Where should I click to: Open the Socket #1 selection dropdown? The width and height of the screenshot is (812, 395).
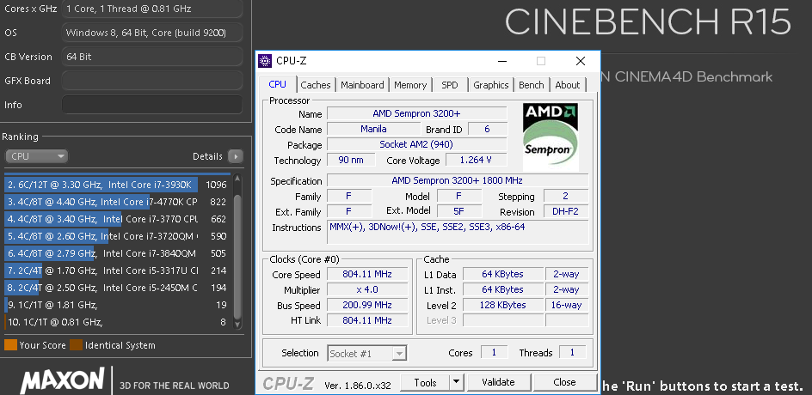(x=367, y=353)
